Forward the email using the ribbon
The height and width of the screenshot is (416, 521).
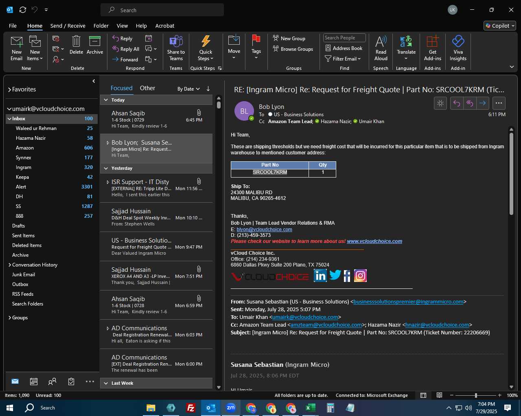(x=125, y=59)
